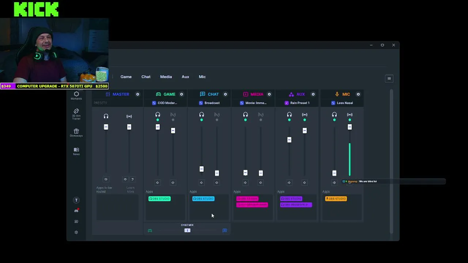
Task: Switch to the Chat tab
Action: tap(146, 77)
